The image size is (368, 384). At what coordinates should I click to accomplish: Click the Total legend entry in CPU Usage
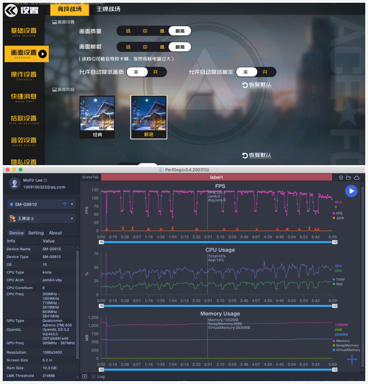[x=338, y=279]
